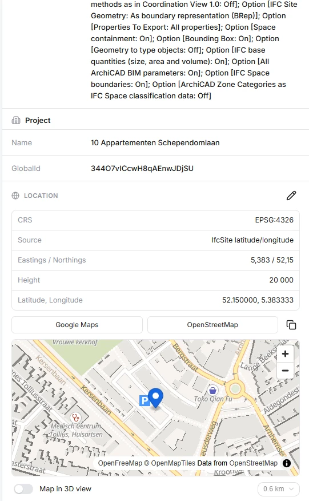Click Medisch Centrum medical icon
Image resolution: width=309 pixels, height=501 pixels.
(75, 417)
